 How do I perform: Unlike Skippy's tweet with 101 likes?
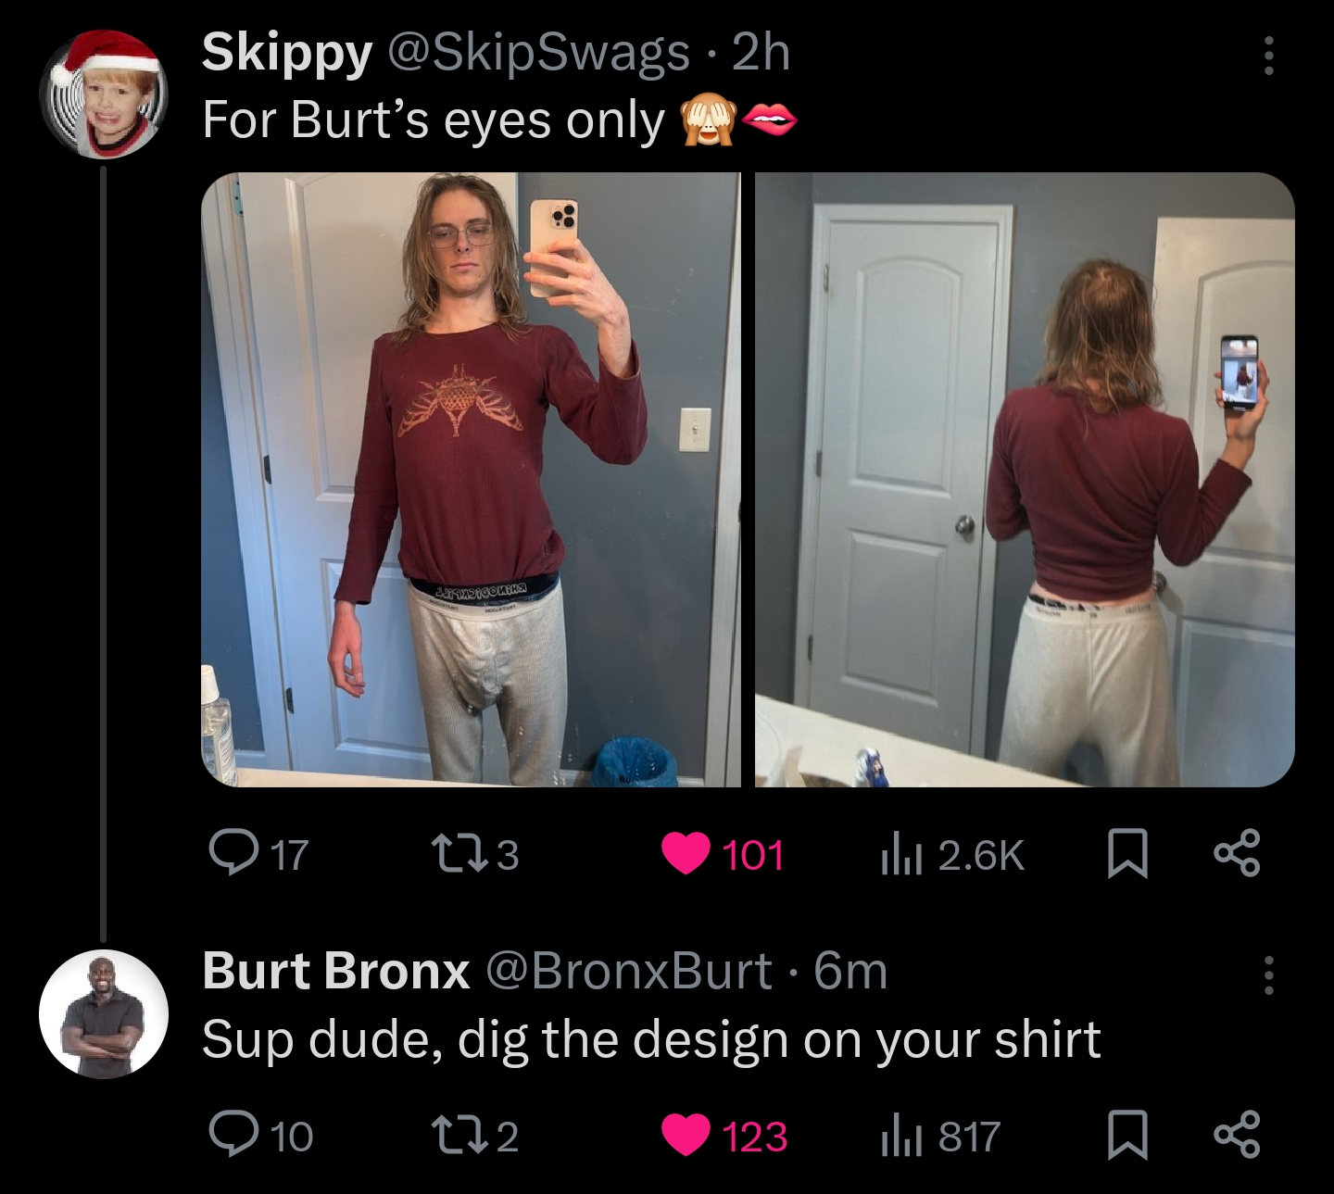(723, 853)
